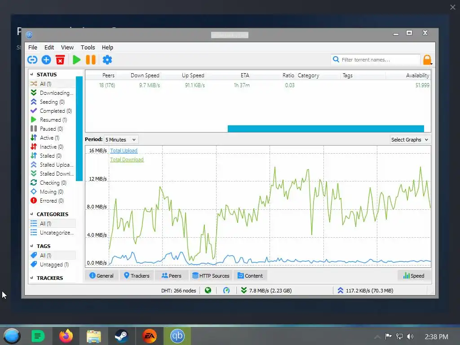460x345 pixels.
Task: Select All (1) under Status
Action: (x=52, y=84)
